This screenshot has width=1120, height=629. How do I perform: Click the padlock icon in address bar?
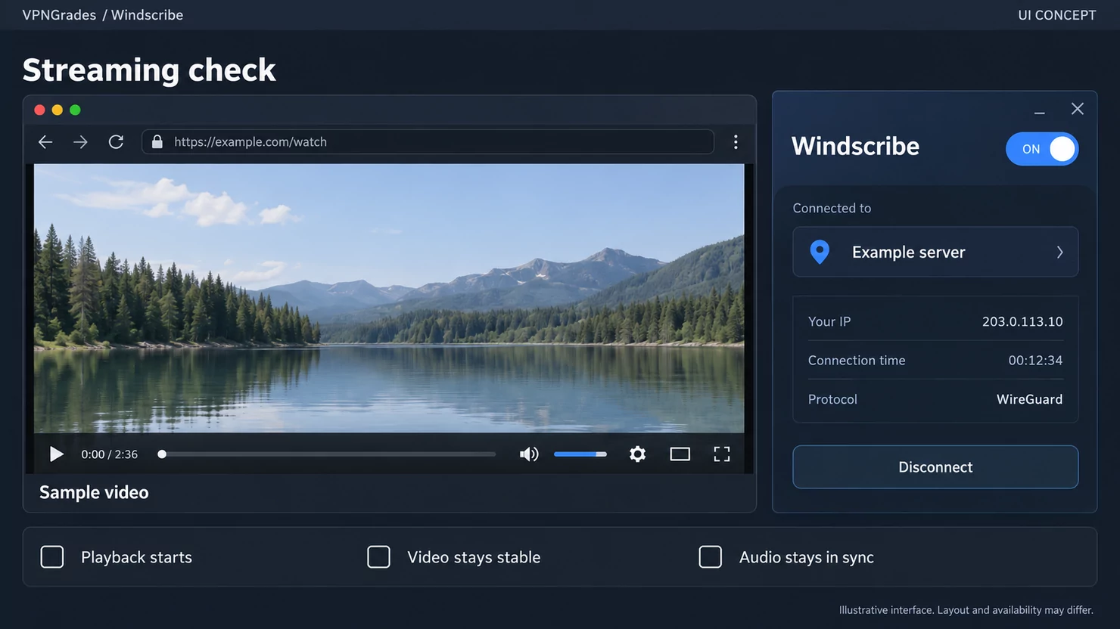click(x=157, y=141)
